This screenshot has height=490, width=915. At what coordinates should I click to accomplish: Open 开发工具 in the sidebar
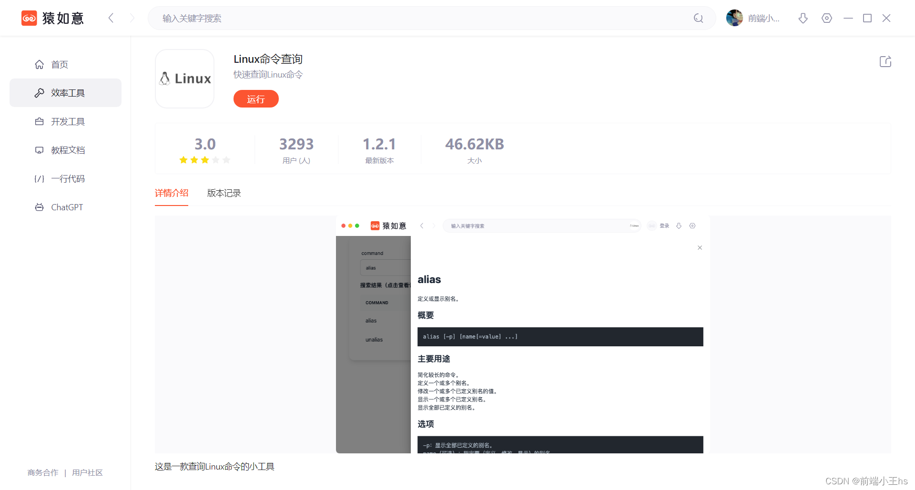pyautogui.click(x=65, y=121)
